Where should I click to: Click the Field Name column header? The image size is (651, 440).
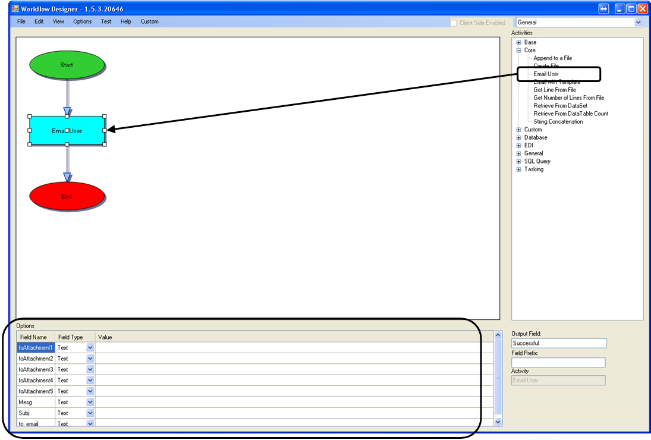[x=36, y=337]
